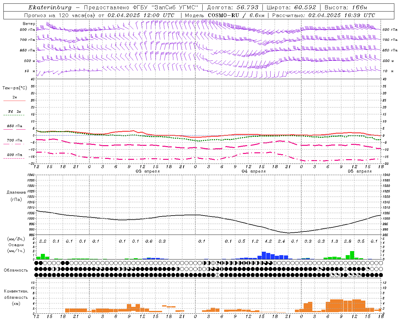Click the "Долгота: 56.793" header field

[233, 7]
